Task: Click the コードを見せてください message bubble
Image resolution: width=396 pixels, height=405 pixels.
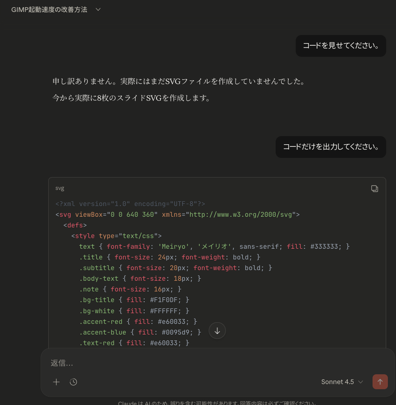Action: tap(341, 46)
